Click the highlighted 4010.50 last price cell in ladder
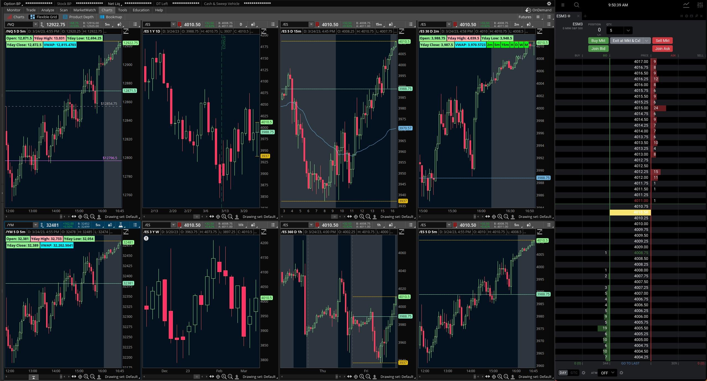 [630, 212]
